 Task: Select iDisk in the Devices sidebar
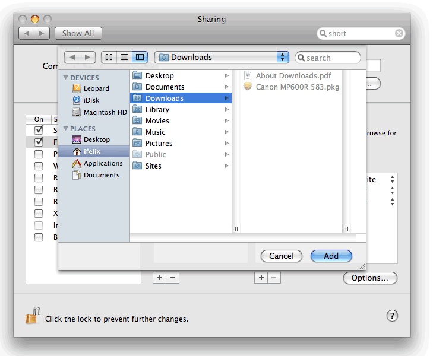click(91, 100)
